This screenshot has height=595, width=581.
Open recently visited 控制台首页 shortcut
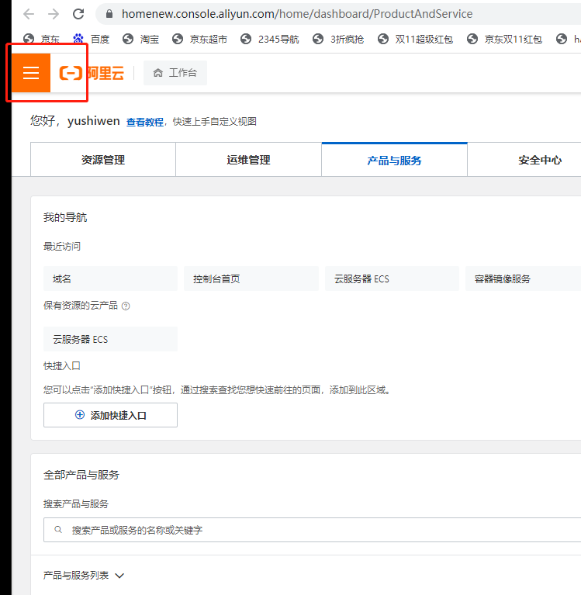tap(251, 278)
